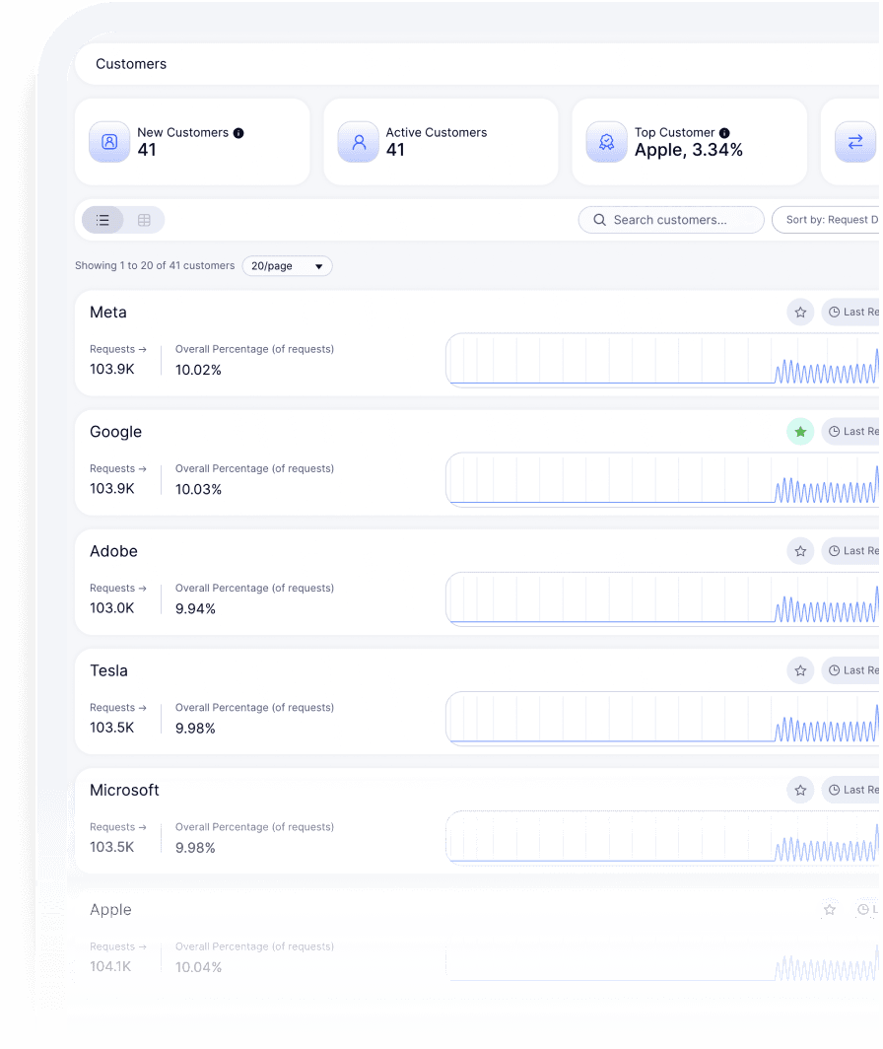Click the swap arrows icon card
This screenshot has height=1049, width=883.
click(855, 142)
